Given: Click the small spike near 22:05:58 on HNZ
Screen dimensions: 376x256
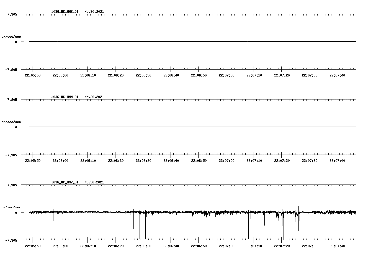Looking at the screenshot, I should click(x=53, y=215).
